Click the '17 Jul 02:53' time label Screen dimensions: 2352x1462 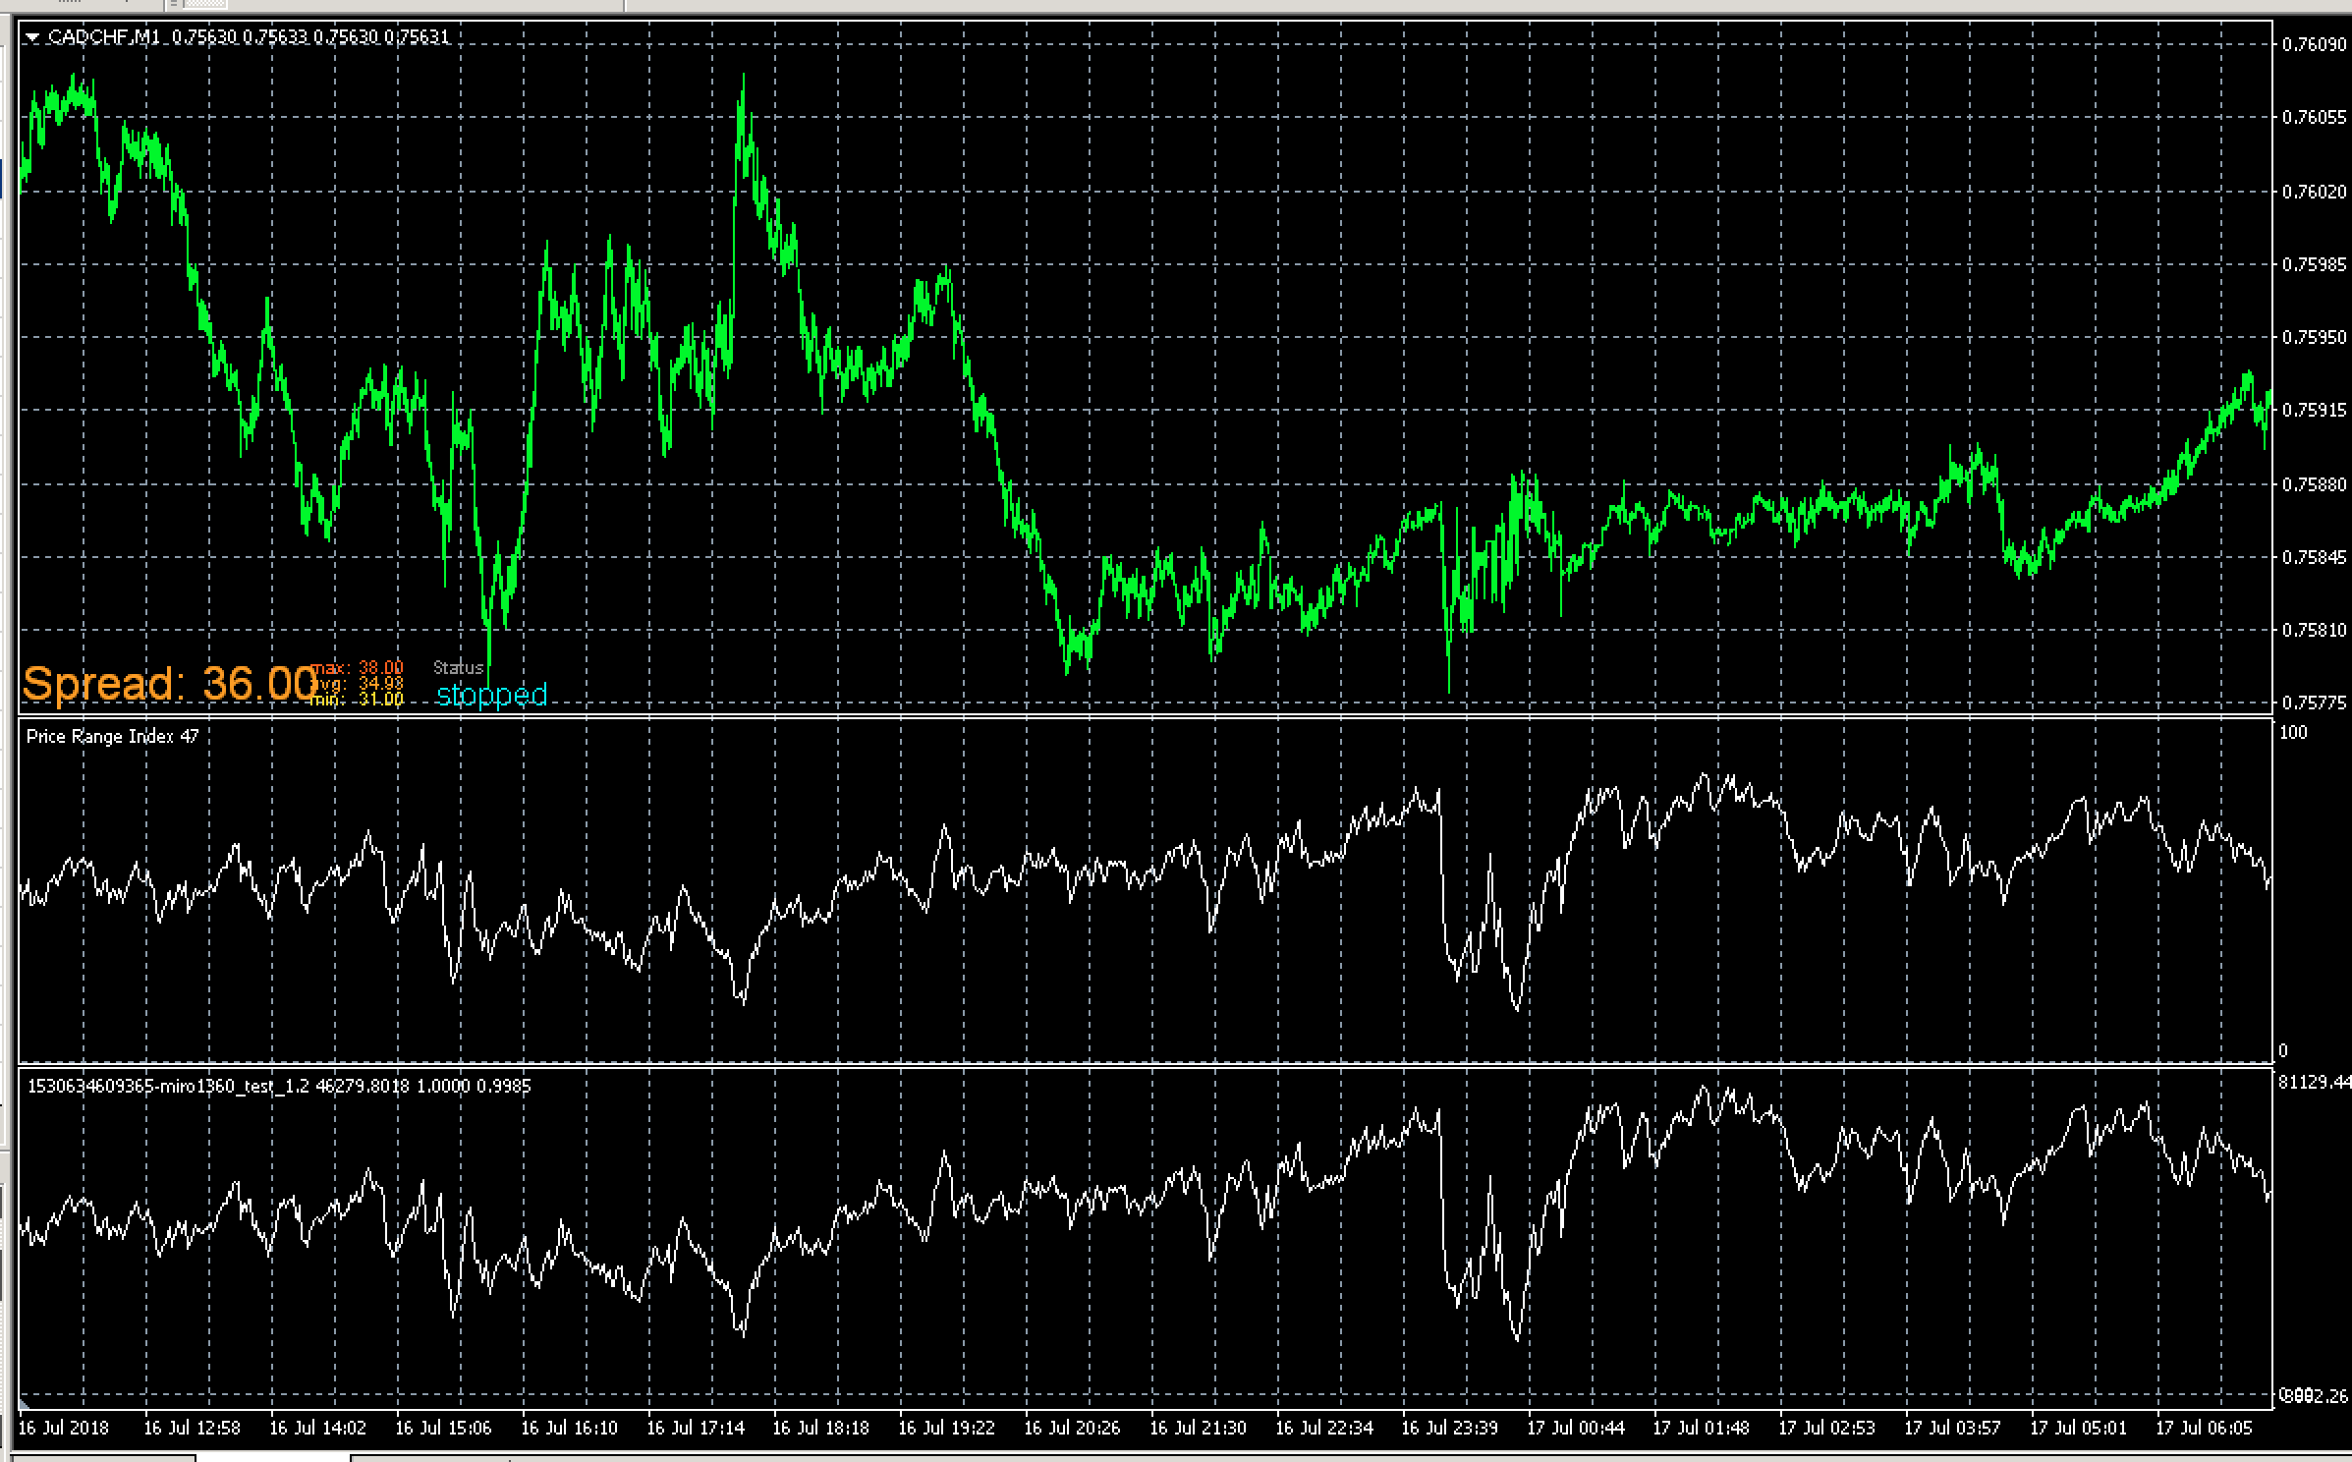(1826, 1427)
